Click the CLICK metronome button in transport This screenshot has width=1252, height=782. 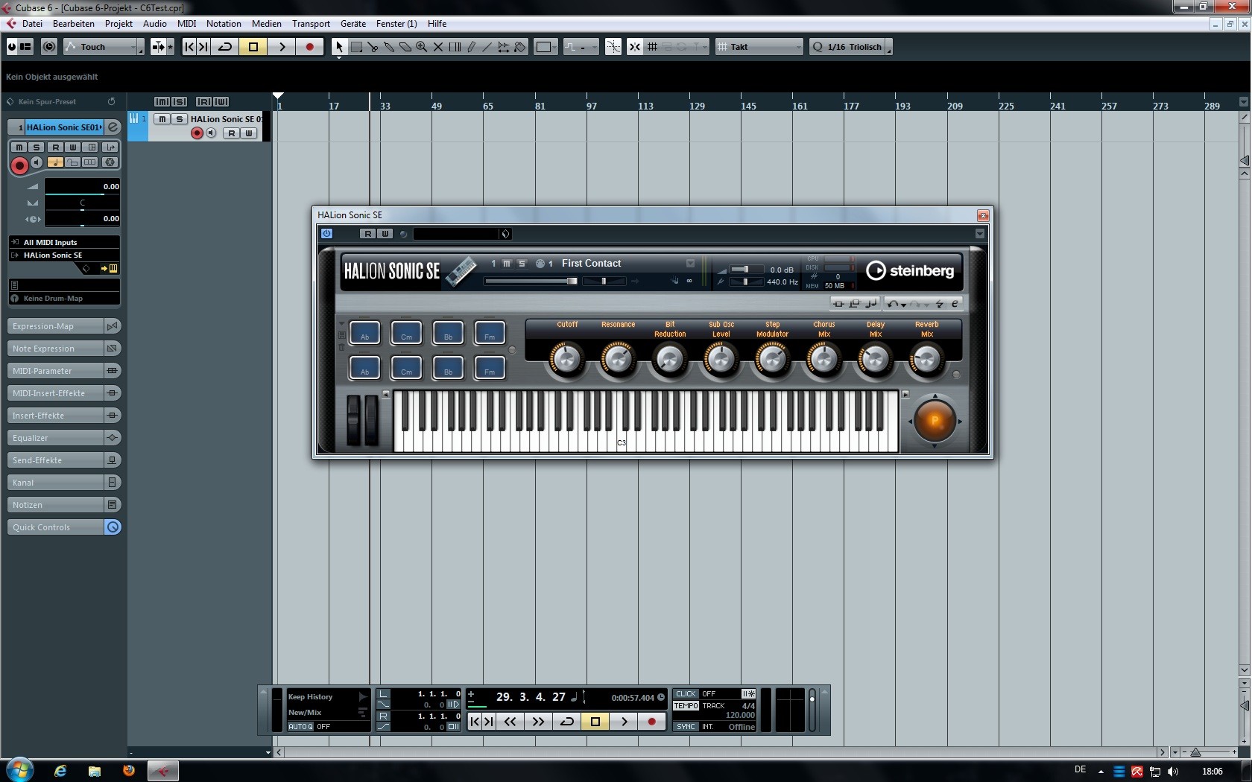click(x=686, y=694)
